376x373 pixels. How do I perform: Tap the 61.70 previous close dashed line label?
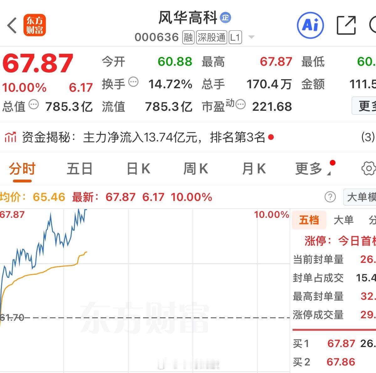[12, 318]
